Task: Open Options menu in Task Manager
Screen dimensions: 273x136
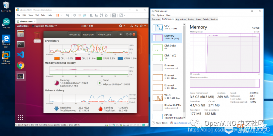Action: pos(160,15)
